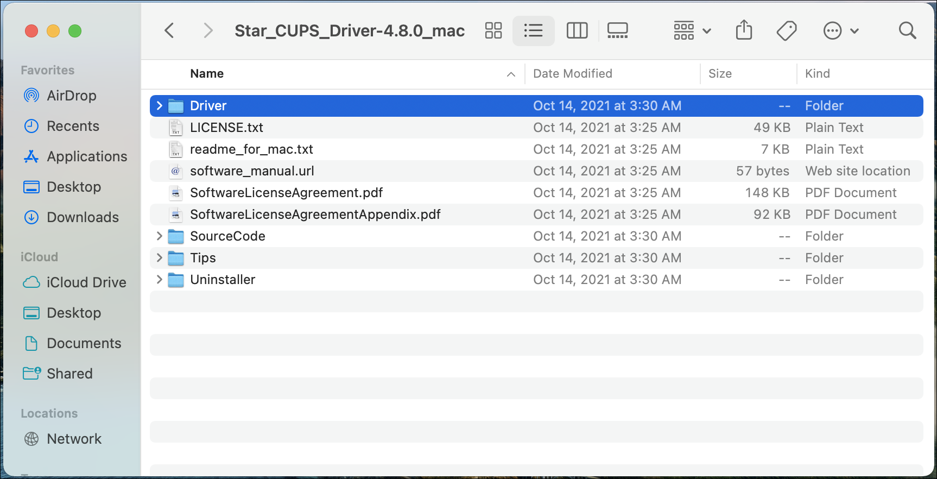Expand the Uninstaller folder disclosure arrow
The image size is (937, 479).
click(x=159, y=279)
